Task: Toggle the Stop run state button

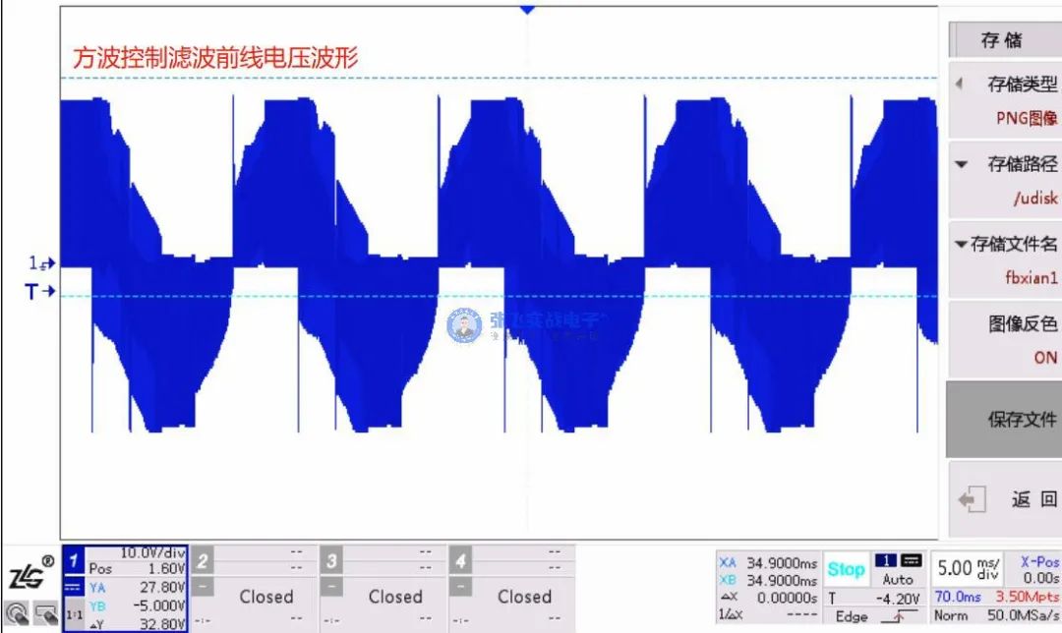Action: tap(846, 569)
